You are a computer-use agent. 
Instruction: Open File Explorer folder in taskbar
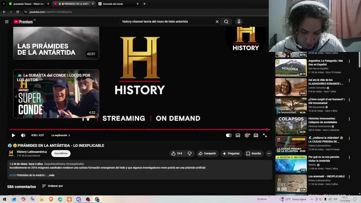click(41, 199)
